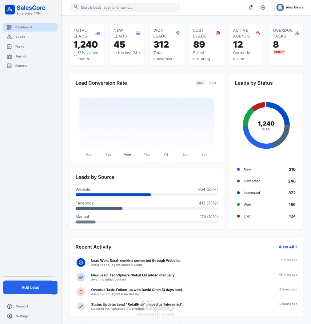Click the Add Lead button
Viewport: 311px width, 324px height.
tap(30, 287)
